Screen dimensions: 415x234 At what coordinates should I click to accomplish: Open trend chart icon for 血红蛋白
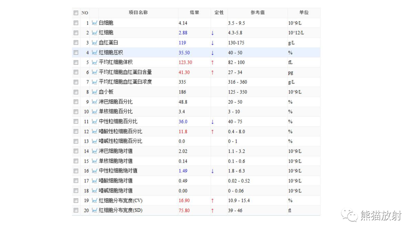coord(94,42)
